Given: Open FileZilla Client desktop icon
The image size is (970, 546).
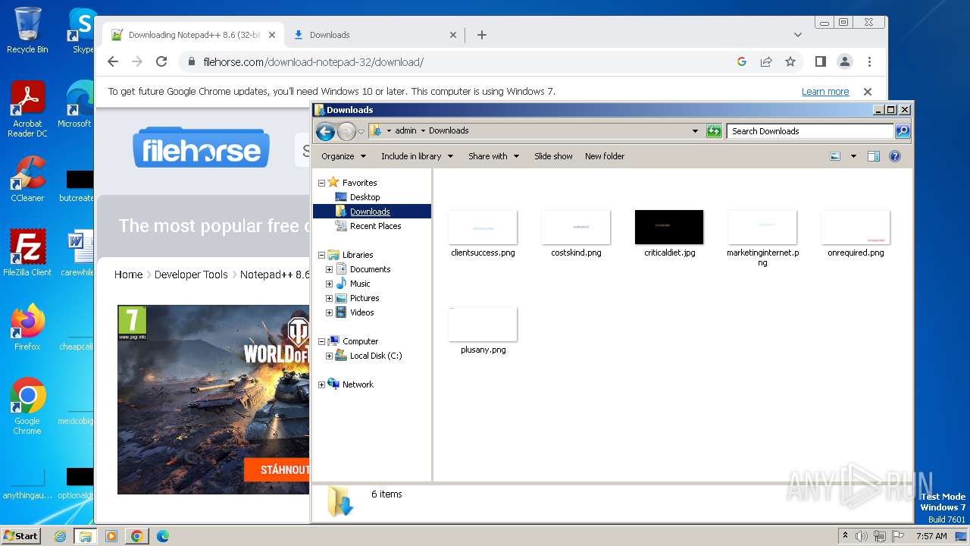Looking at the screenshot, I should [x=27, y=253].
